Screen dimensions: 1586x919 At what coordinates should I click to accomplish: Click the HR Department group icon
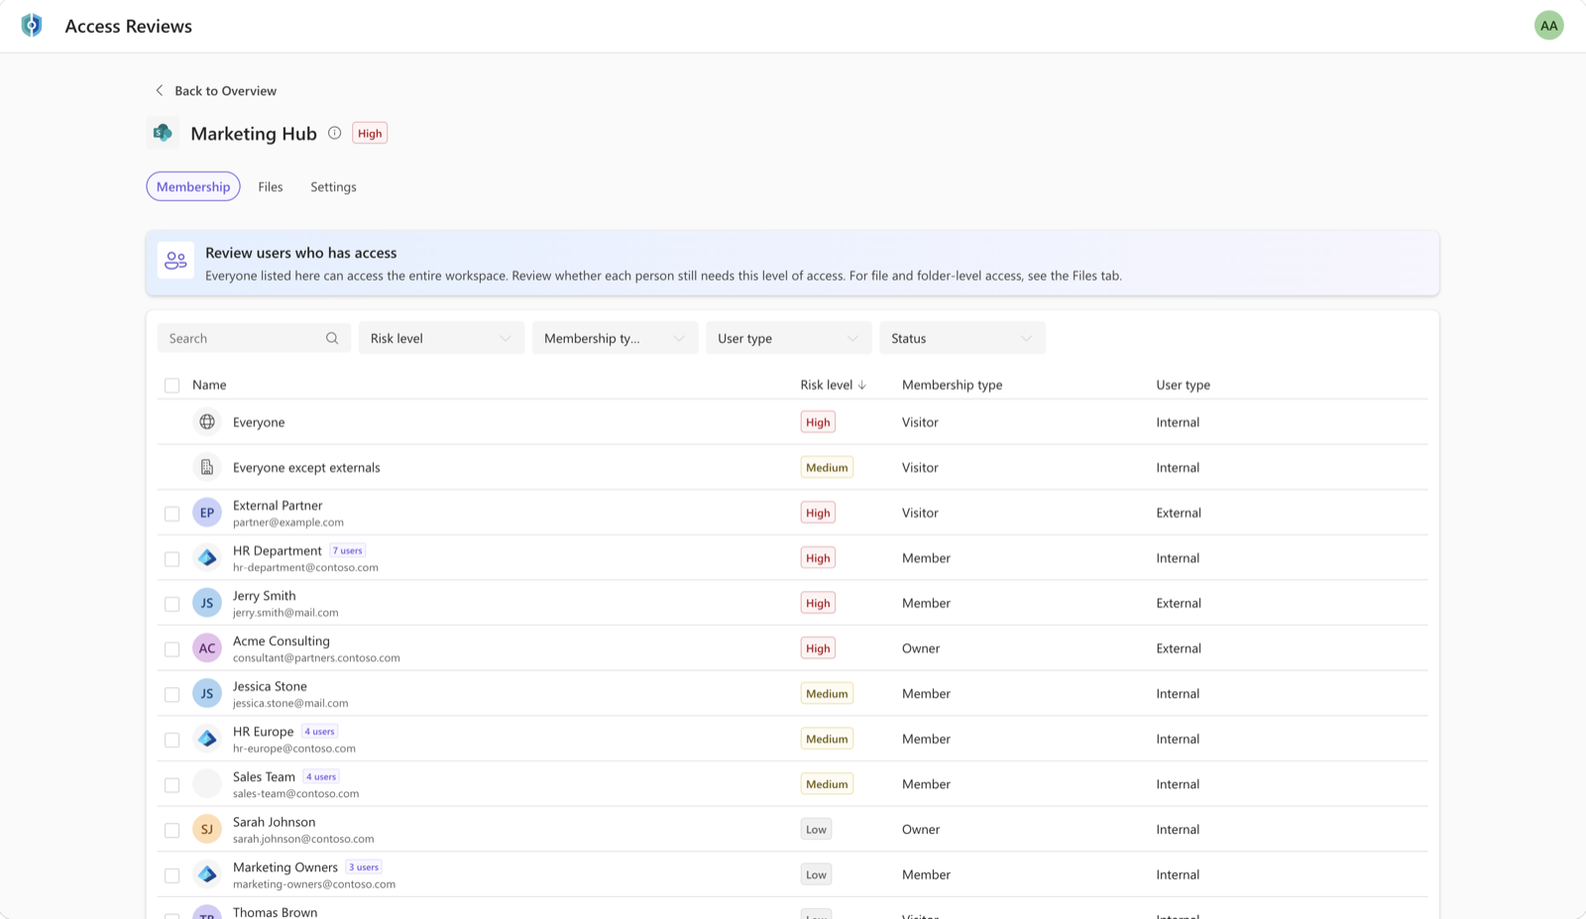(207, 558)
